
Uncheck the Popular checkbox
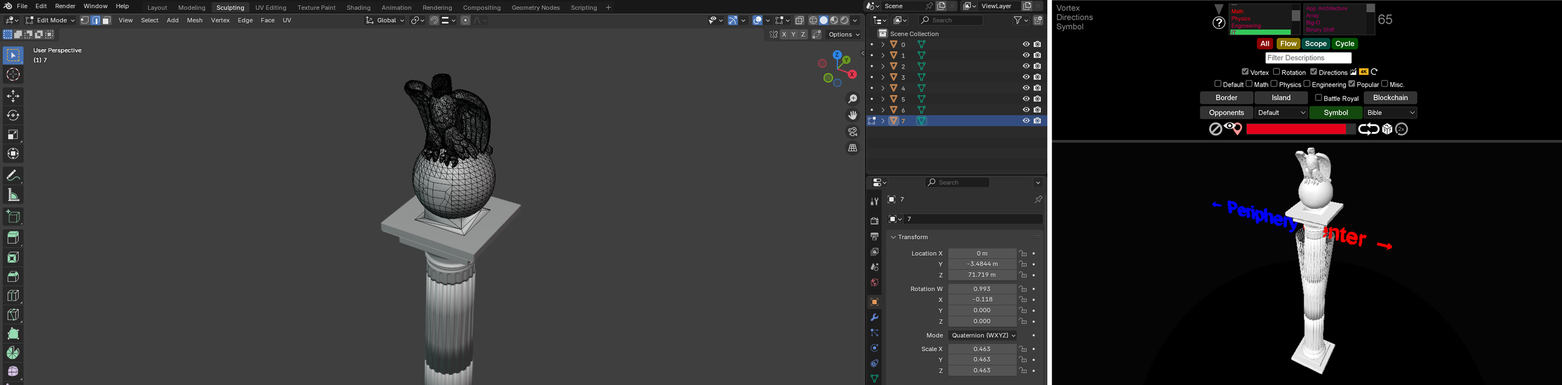tap(1351, 84)
